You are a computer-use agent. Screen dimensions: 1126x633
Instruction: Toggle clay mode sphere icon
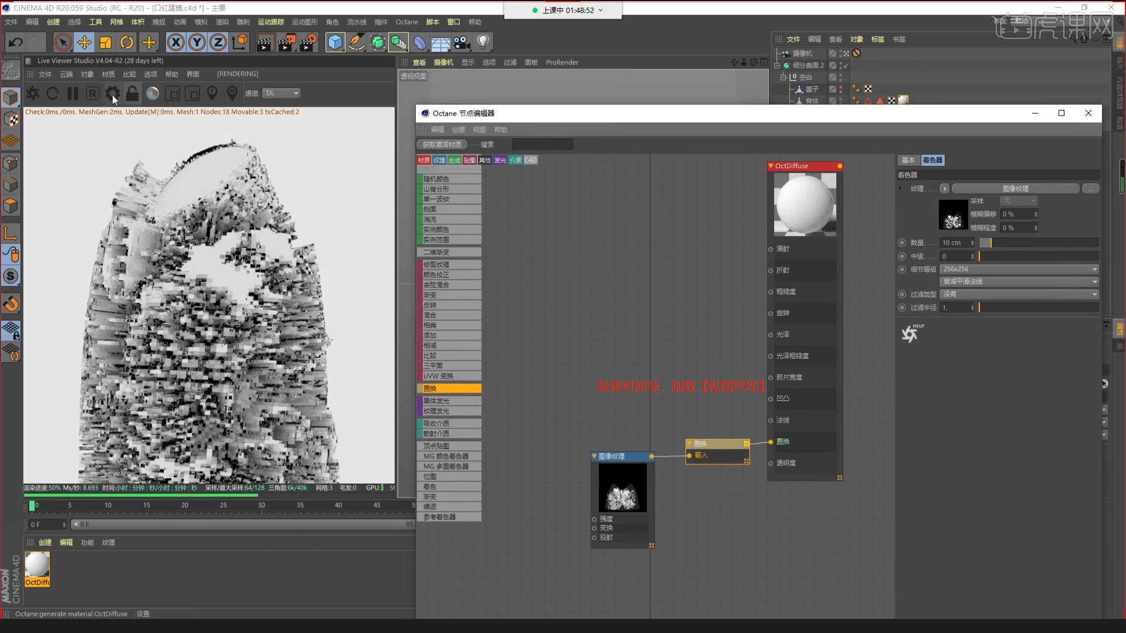click(152, 93)
